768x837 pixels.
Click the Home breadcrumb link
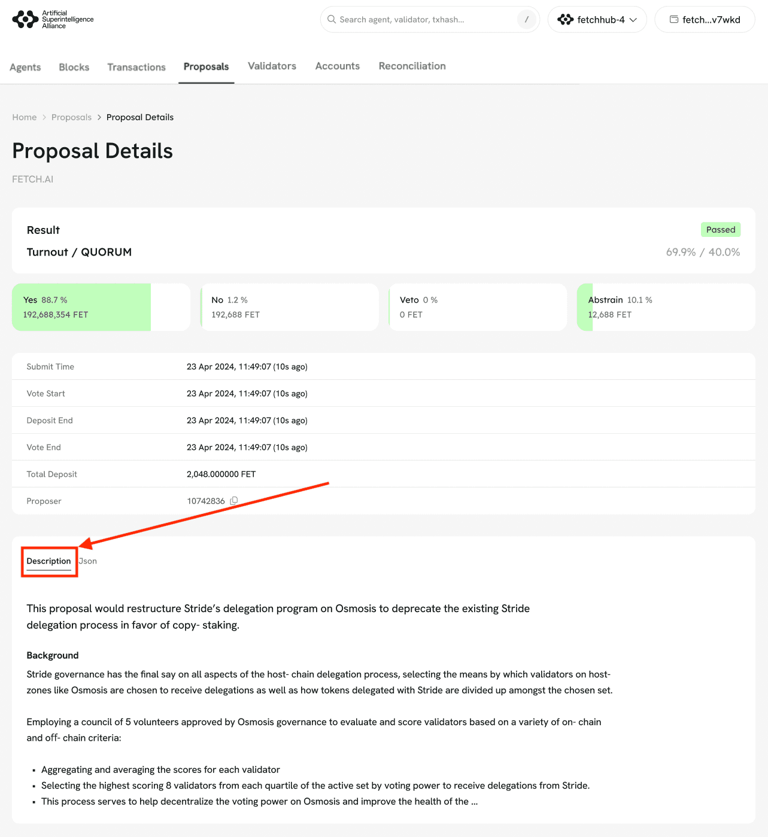point(25,117)
